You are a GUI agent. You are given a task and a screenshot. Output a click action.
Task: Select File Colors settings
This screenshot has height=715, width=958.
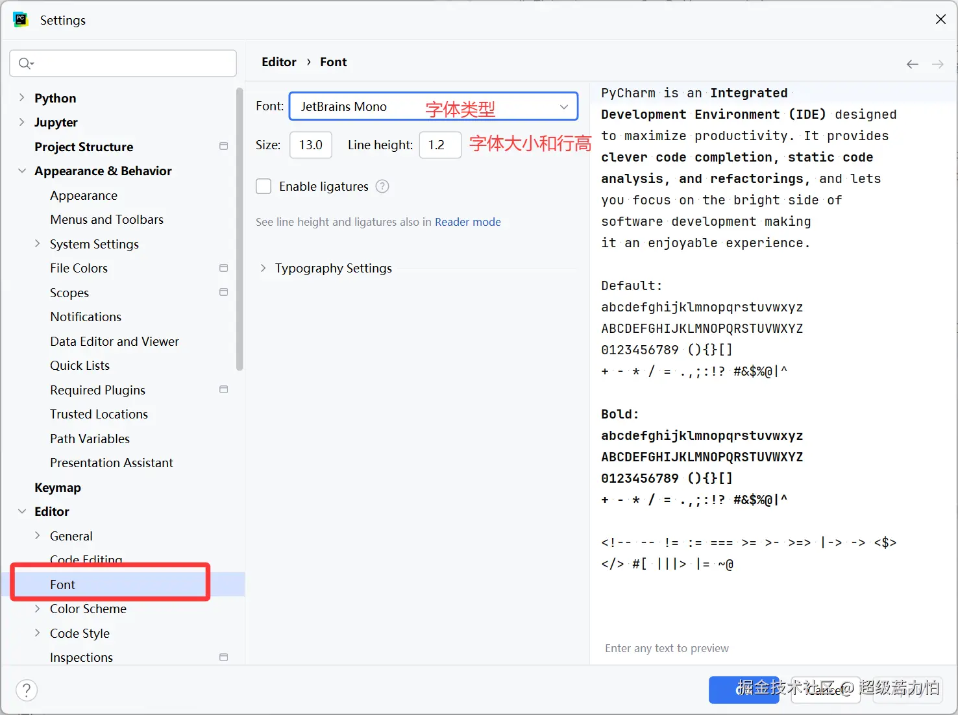79,268
